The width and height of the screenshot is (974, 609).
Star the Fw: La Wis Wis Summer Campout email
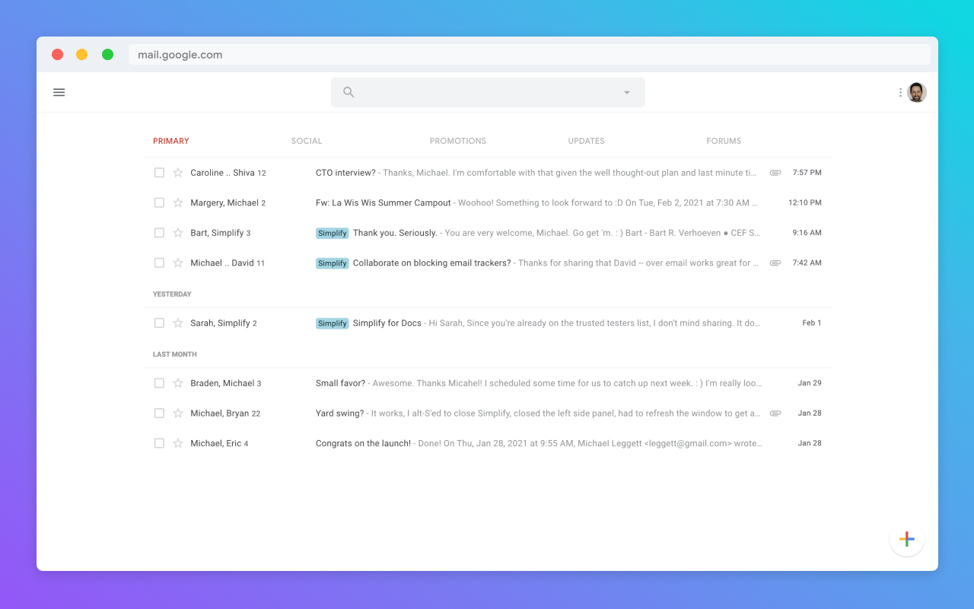[x=177, y=202]
